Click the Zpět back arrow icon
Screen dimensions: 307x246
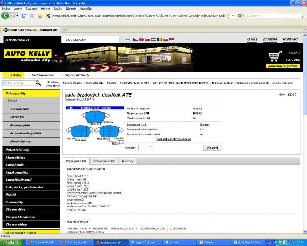point(282,94)
